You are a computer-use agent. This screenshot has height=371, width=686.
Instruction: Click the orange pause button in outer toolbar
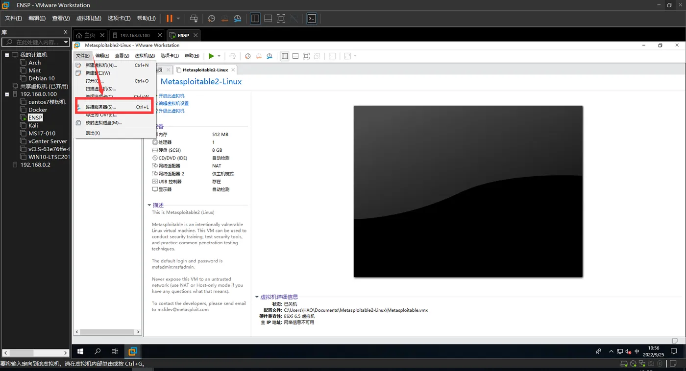coord(169,19)
